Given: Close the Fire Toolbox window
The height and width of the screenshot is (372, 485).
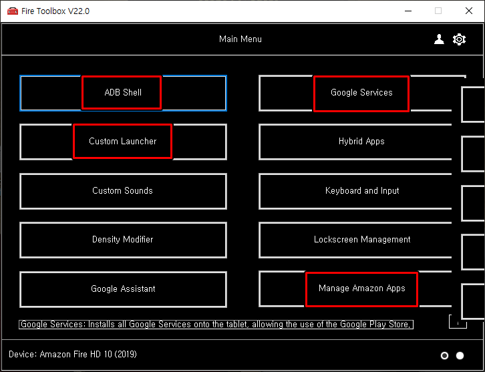Looking at the screenshot, I should [468, 11].
